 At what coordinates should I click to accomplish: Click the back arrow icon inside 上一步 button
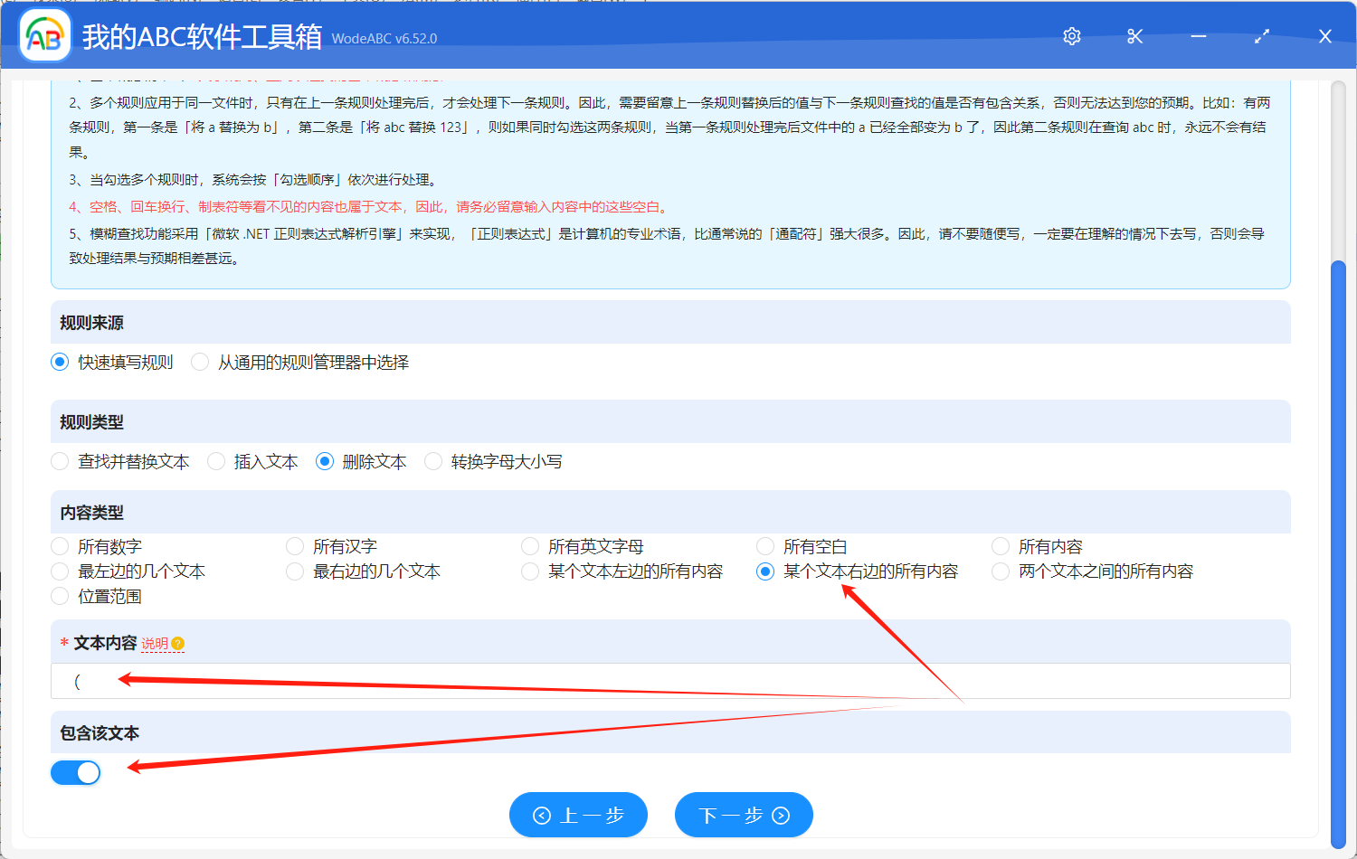point(543,815)
